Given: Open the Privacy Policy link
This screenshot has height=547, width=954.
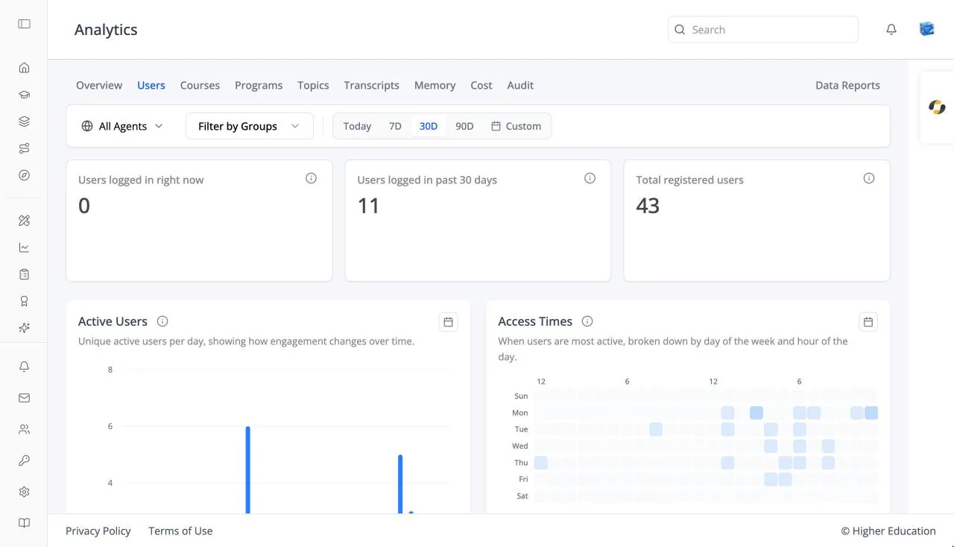Looking at the screenshot, I should (x=98, y=531).
